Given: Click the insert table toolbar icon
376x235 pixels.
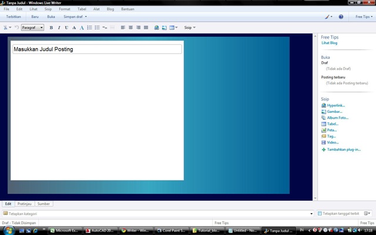Looking at the screenshot, I should (172, 28).
